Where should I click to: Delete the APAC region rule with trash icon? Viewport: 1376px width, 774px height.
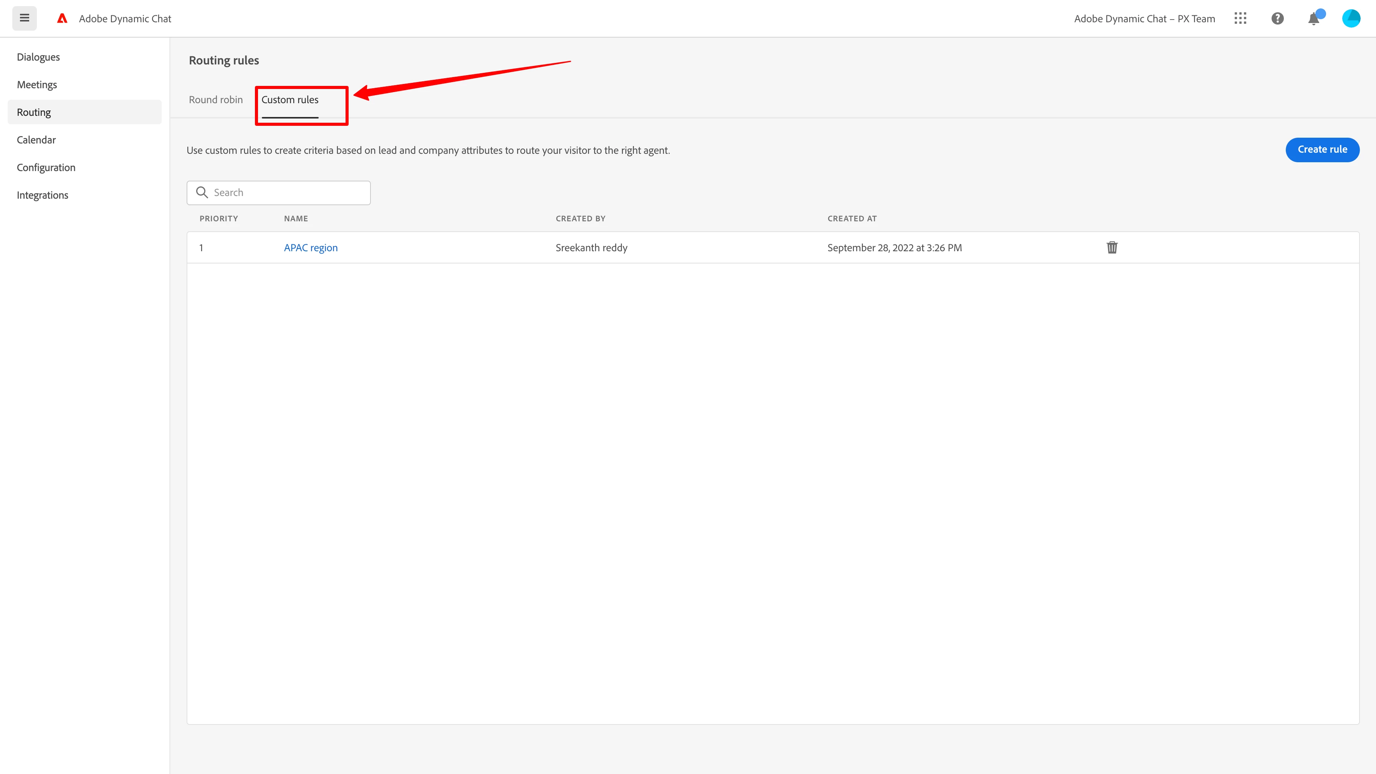tap(1112, 248)
